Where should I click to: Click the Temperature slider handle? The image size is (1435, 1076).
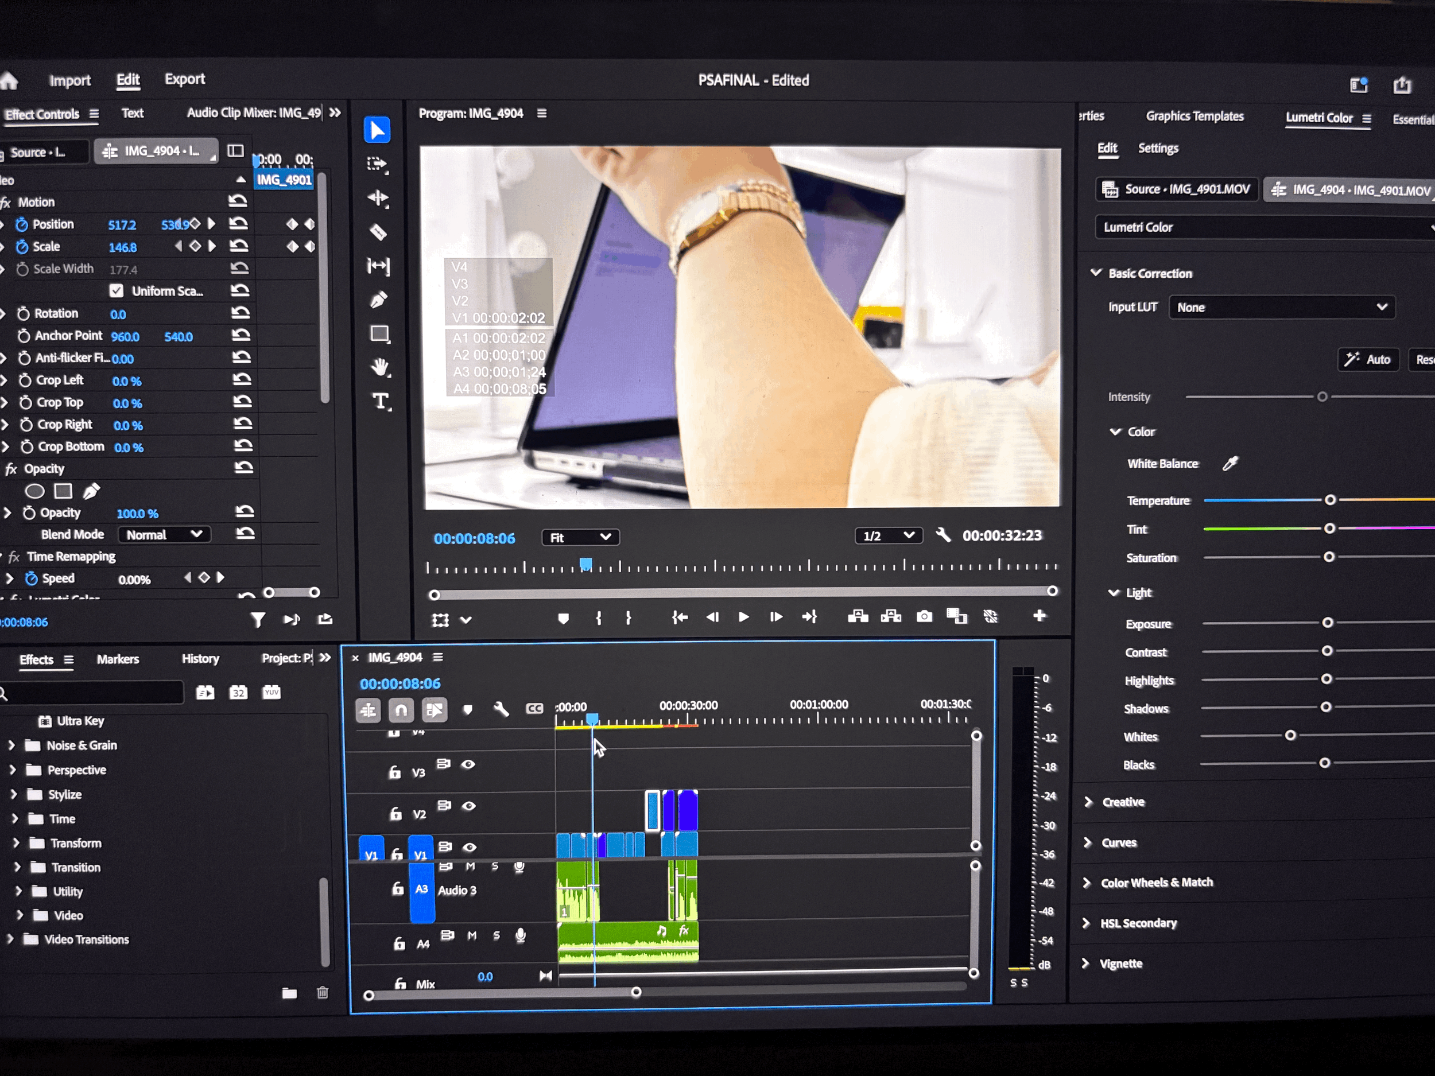1330,500
